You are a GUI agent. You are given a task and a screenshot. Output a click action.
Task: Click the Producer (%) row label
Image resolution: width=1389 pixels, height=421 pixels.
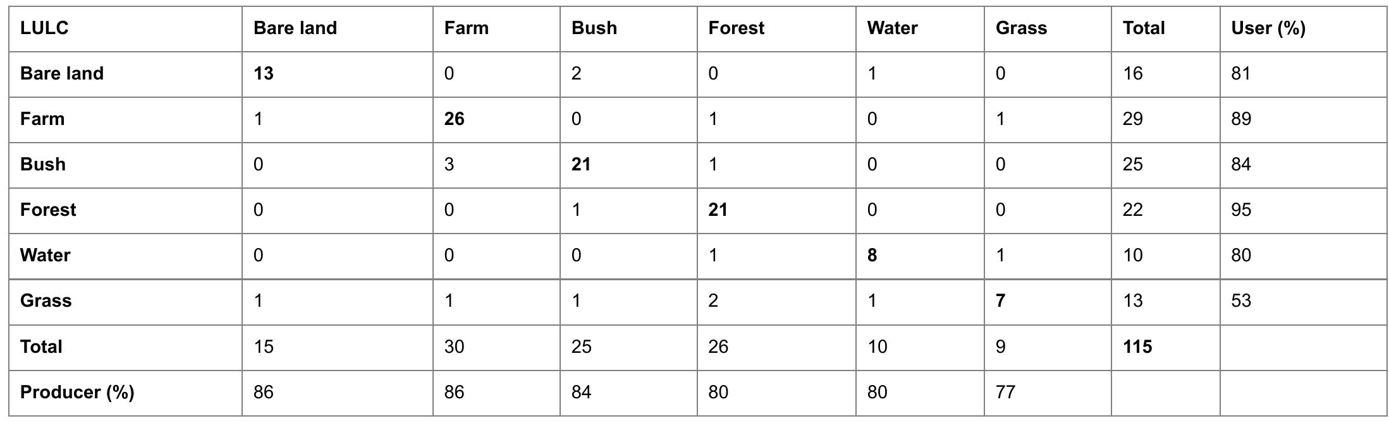click(77, 392)
